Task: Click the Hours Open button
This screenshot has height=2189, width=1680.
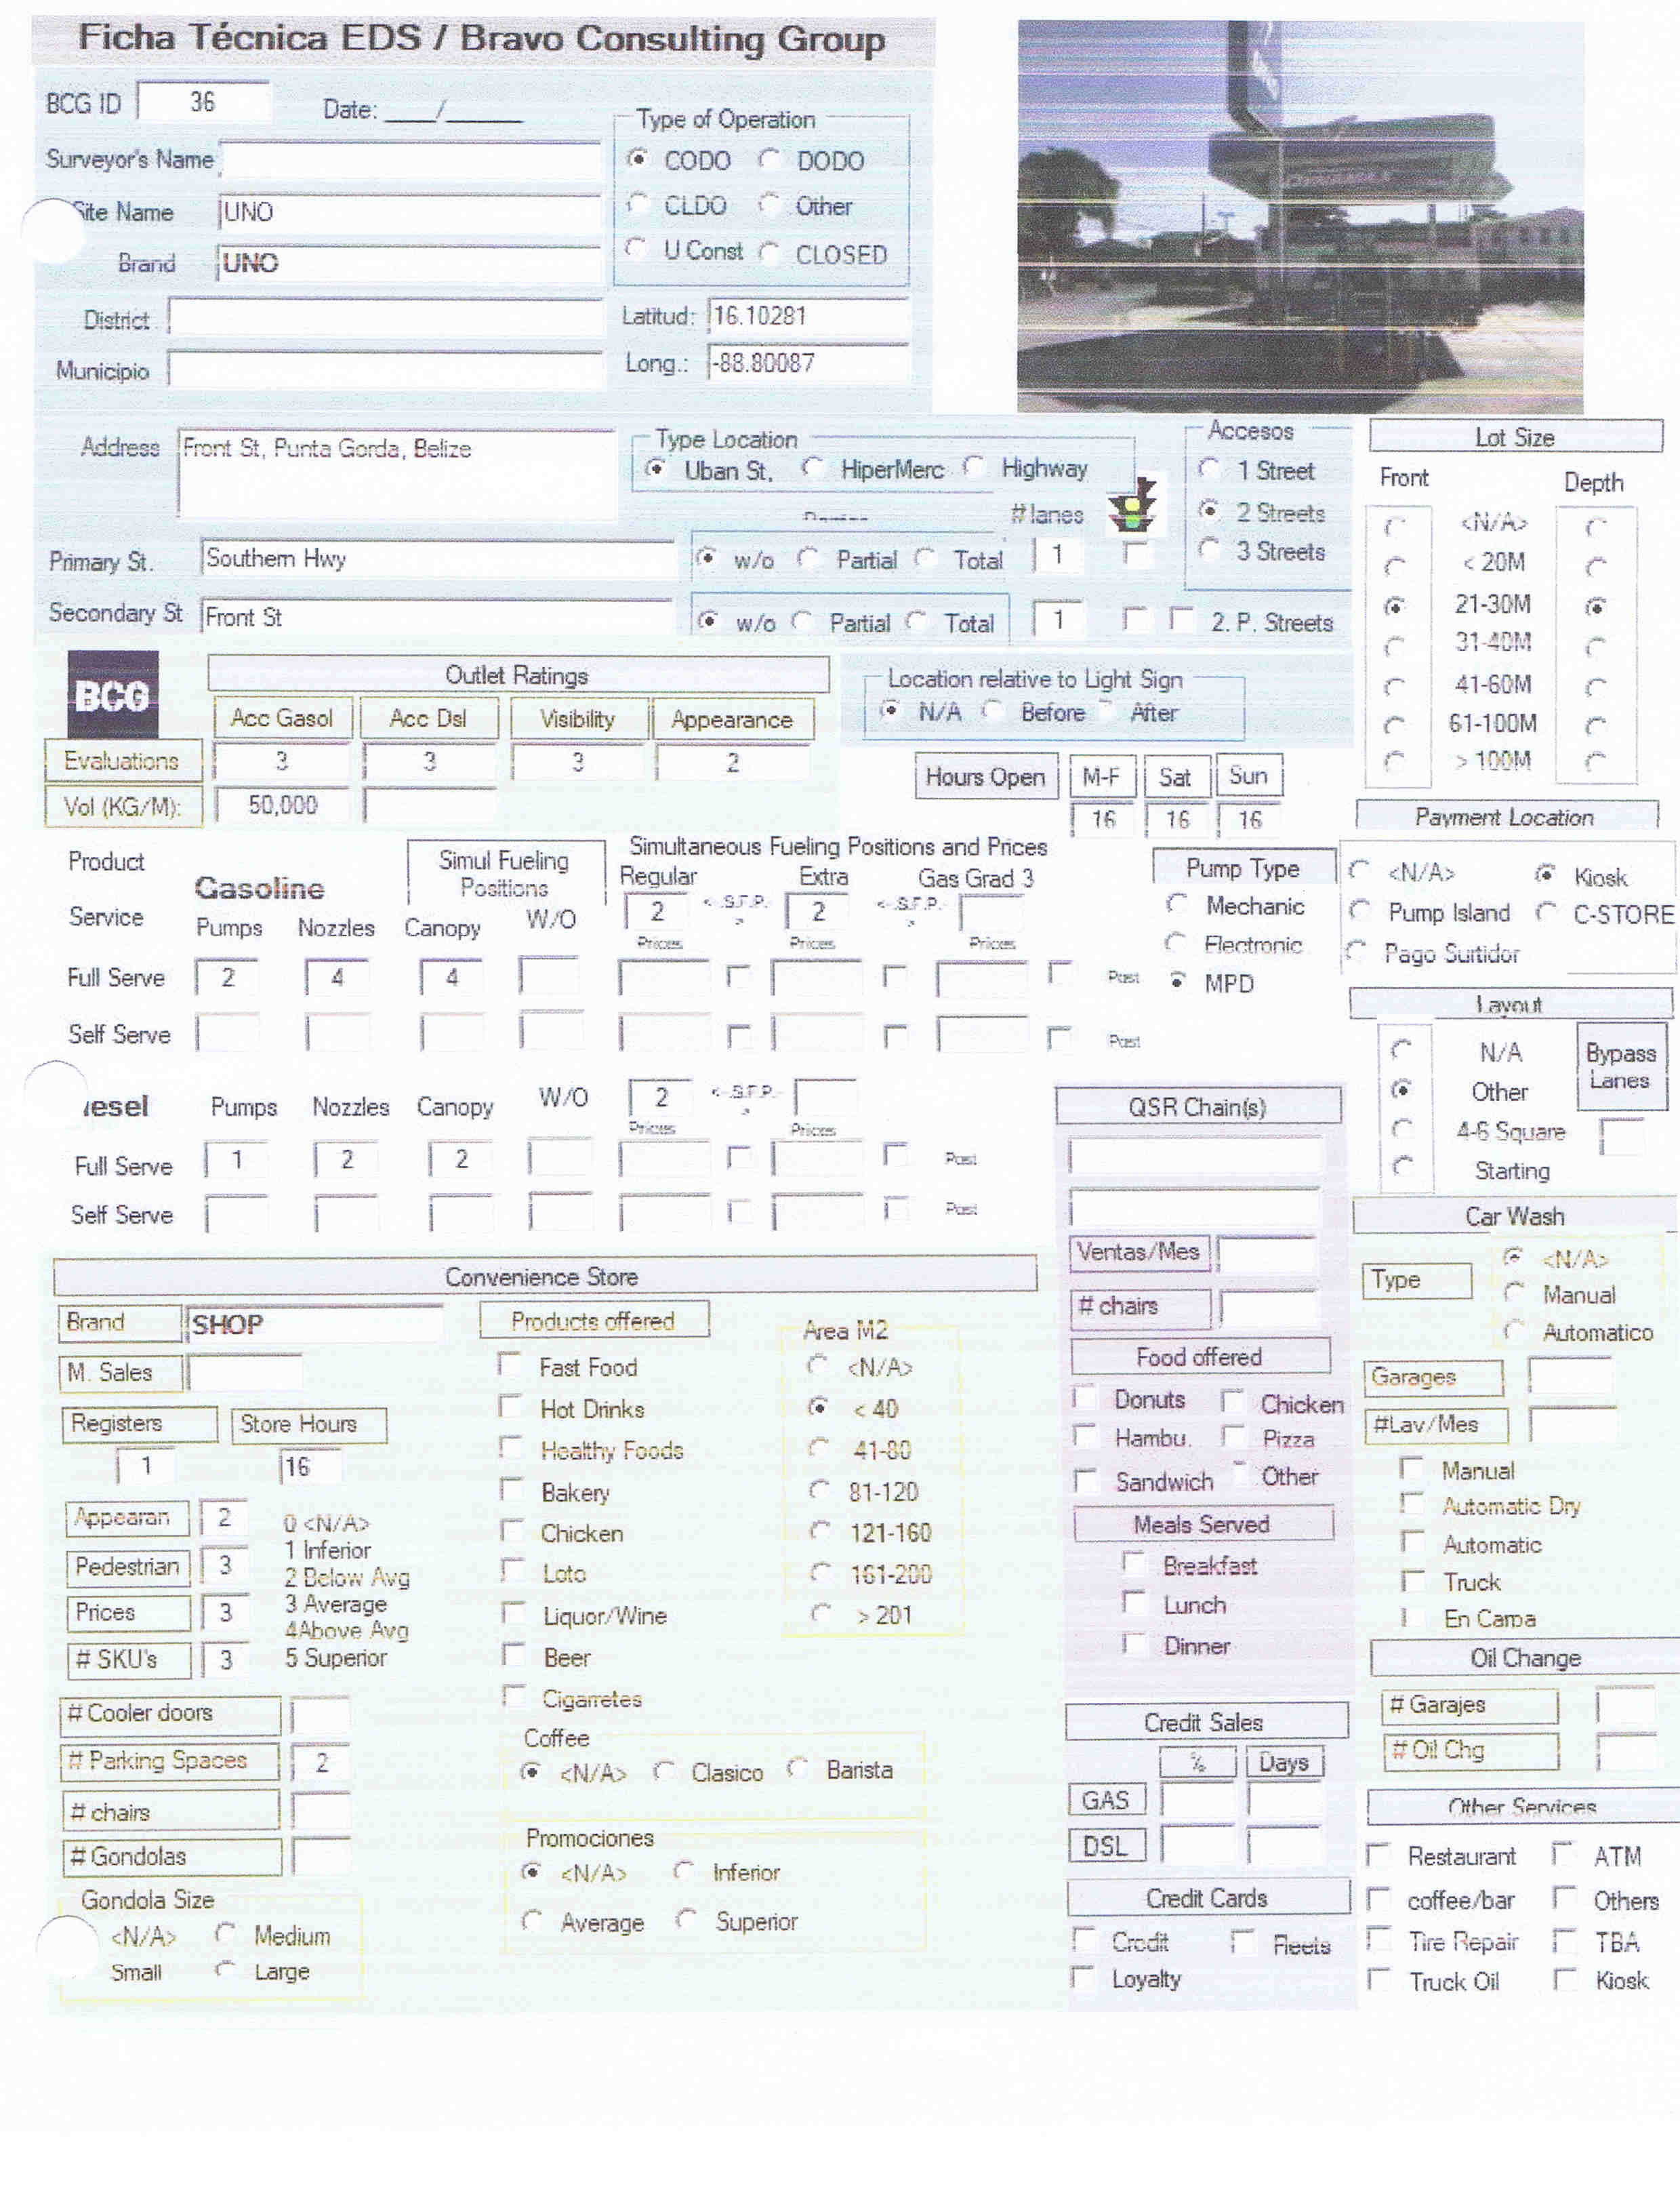Action: tap(986, 778)
